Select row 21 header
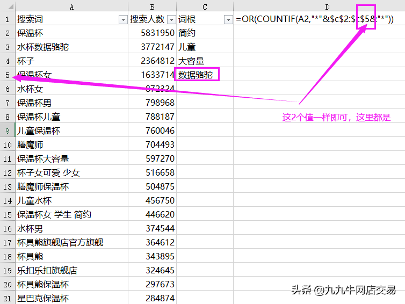405x304 pixels. coord(8,298)
